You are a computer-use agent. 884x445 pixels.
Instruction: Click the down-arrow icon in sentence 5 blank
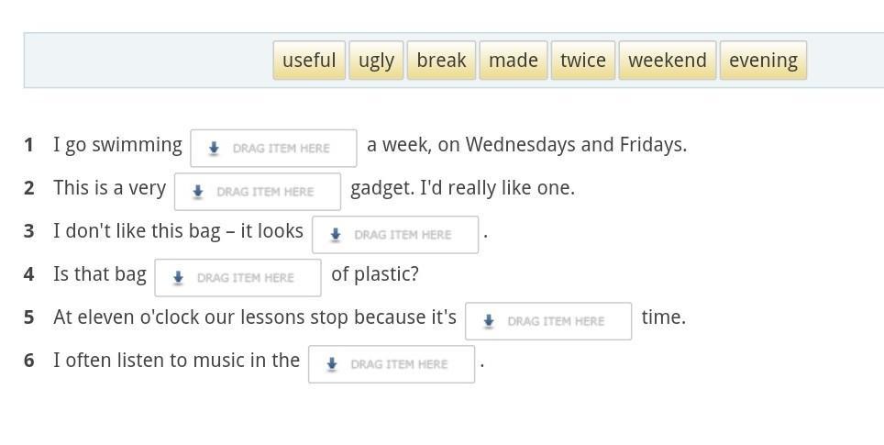pos(489,321)
